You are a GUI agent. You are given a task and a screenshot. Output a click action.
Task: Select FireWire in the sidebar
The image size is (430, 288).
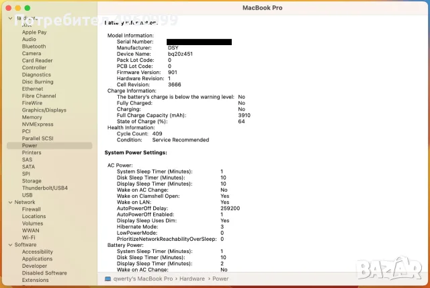pyautogui.click(x=32, y=103)
